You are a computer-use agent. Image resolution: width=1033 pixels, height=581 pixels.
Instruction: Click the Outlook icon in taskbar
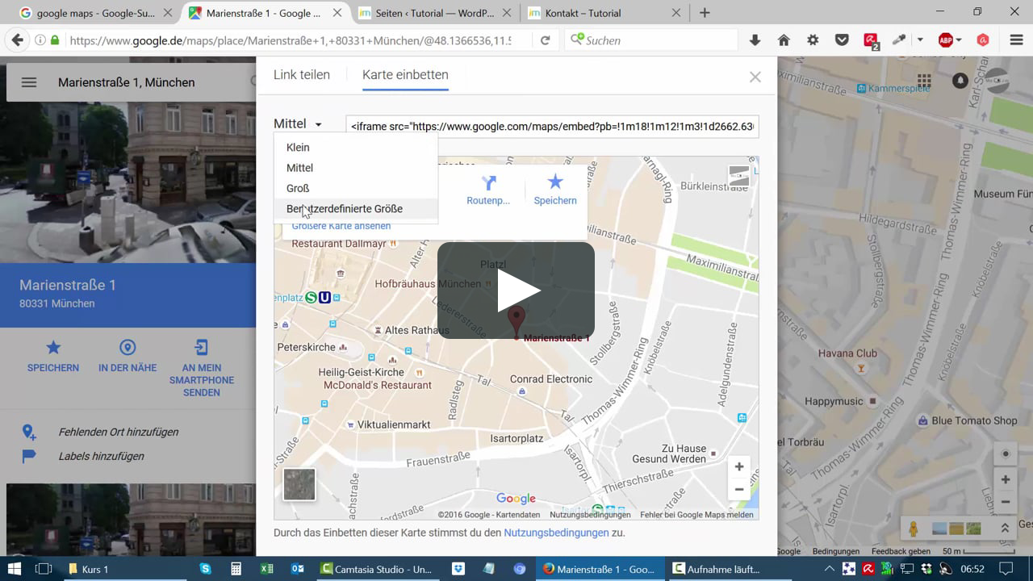[x=298, y=569]
